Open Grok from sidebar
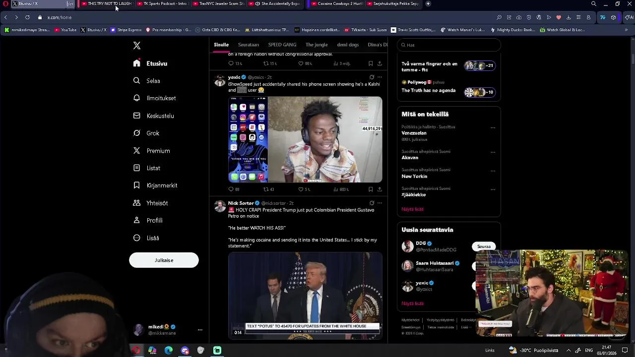635x357 pixels. [146, 133]
